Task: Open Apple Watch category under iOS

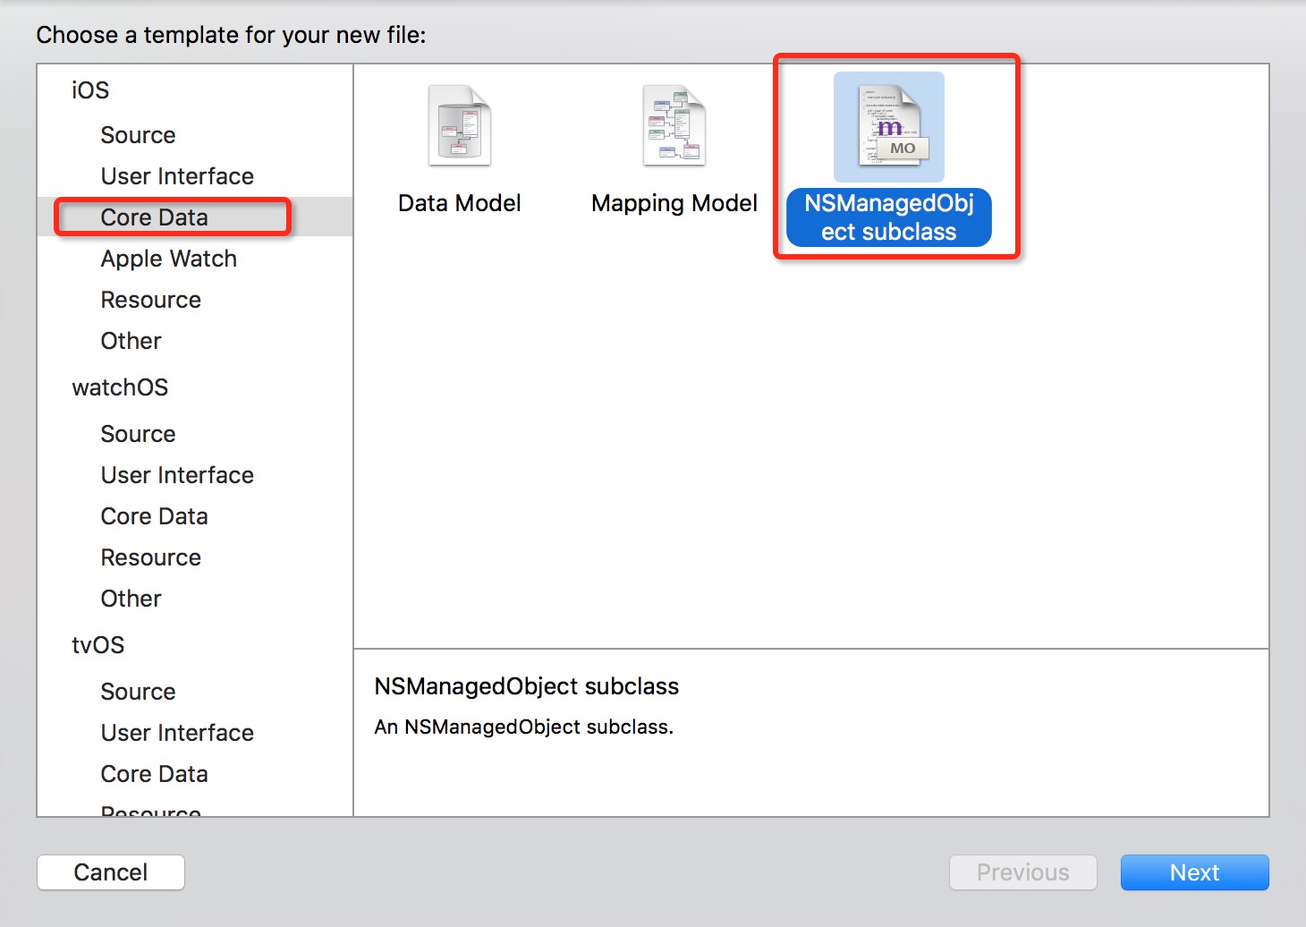Action: click(169, 259)
